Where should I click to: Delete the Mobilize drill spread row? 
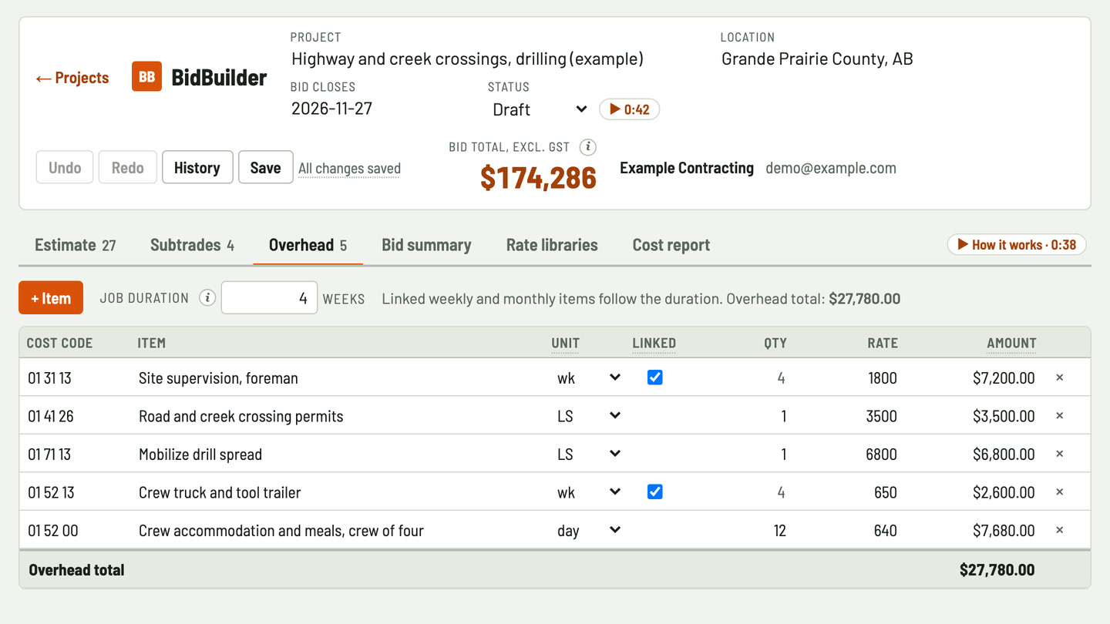click(x=1060, y=455)
